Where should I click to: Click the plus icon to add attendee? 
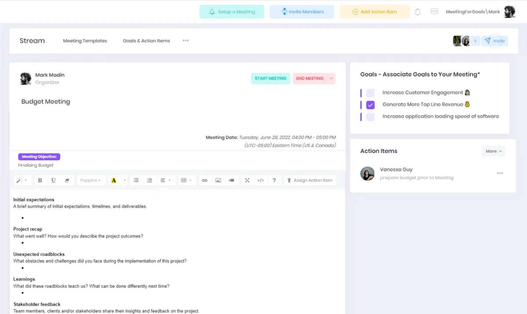475,41
